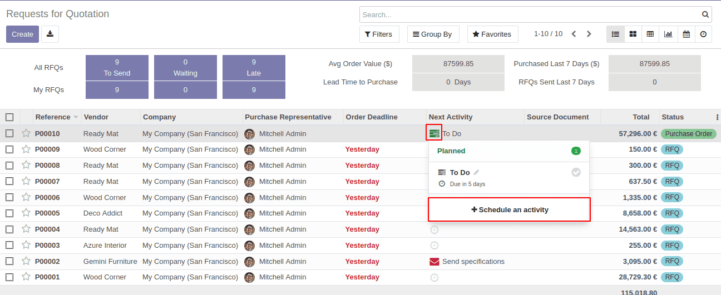Click the email activity icon for P00002
This screenshot has height=295, width=721.
pos(434,262)
